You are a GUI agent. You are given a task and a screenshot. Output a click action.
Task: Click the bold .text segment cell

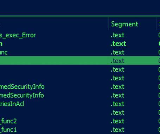point(119,44)
